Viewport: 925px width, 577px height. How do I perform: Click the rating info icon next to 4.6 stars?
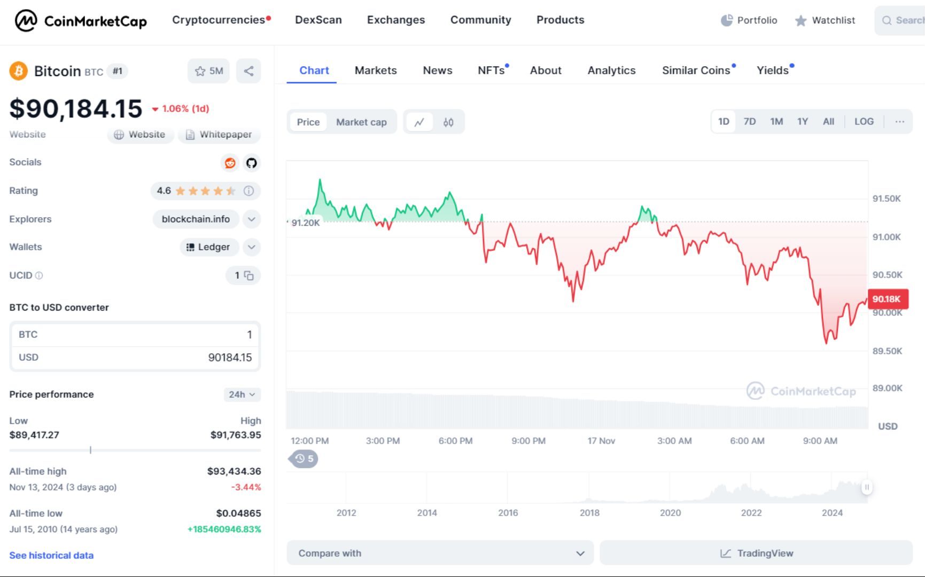click(248, 191)
